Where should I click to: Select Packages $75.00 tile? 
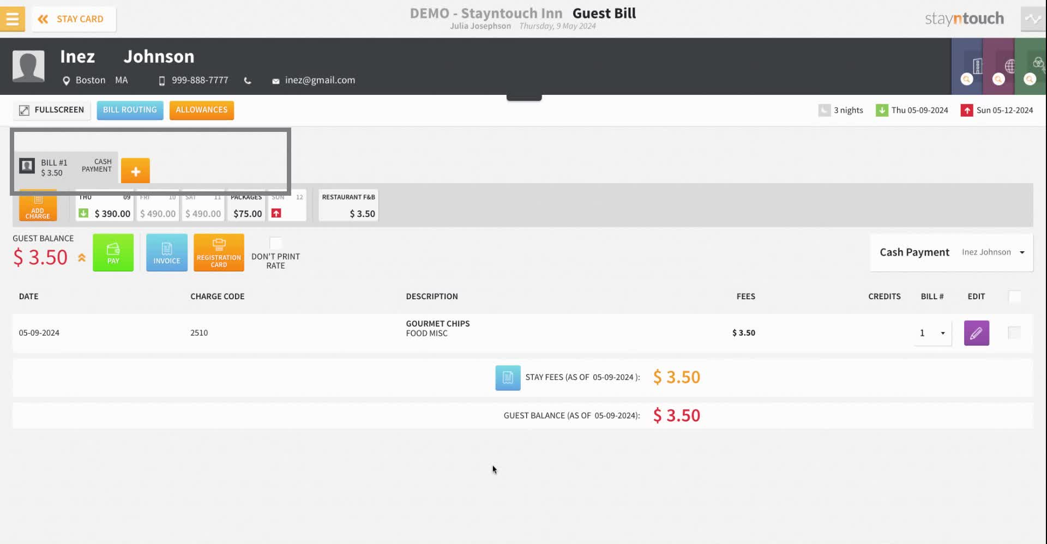pos(246,205)
